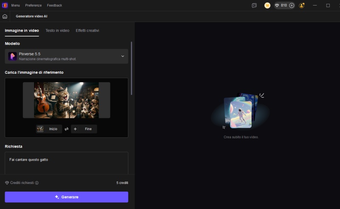Viewport: 340px width, 209px height.
Task: Click the task list icon in title bar
Action: click(254, 6)
